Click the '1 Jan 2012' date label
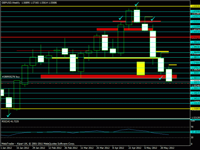This screenshot has height=150, width=200. [x=6, y=148]
